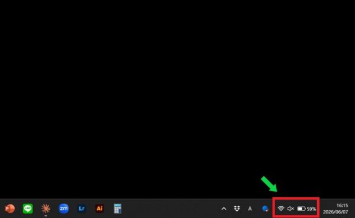The height and width of the screenshot is (218, 355).
Task: Expand hidden system tray icons chevron
Action: (224, 209)
